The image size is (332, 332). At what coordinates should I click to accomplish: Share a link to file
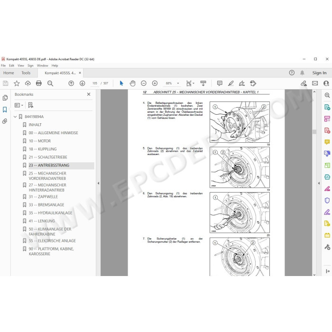pos(304,83)
